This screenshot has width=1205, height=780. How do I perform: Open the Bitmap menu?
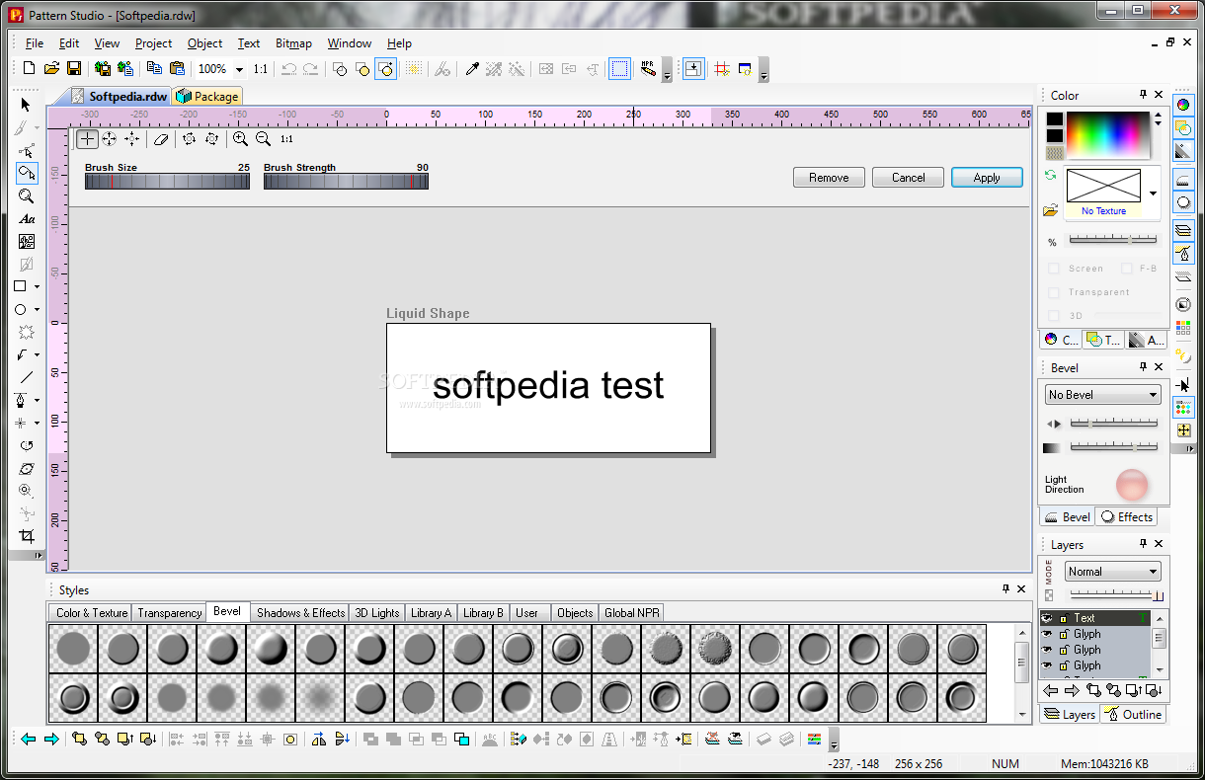293,43
